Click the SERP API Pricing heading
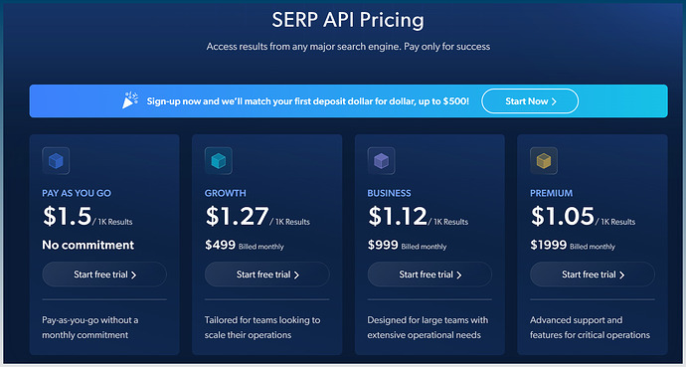The height and width of the screenshot is (367, 686). (x=348, y=20)
